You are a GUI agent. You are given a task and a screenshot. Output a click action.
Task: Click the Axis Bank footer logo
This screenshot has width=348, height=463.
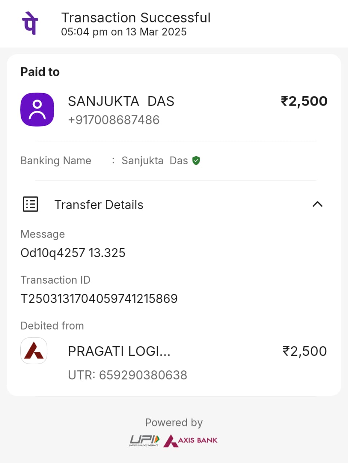190,440
